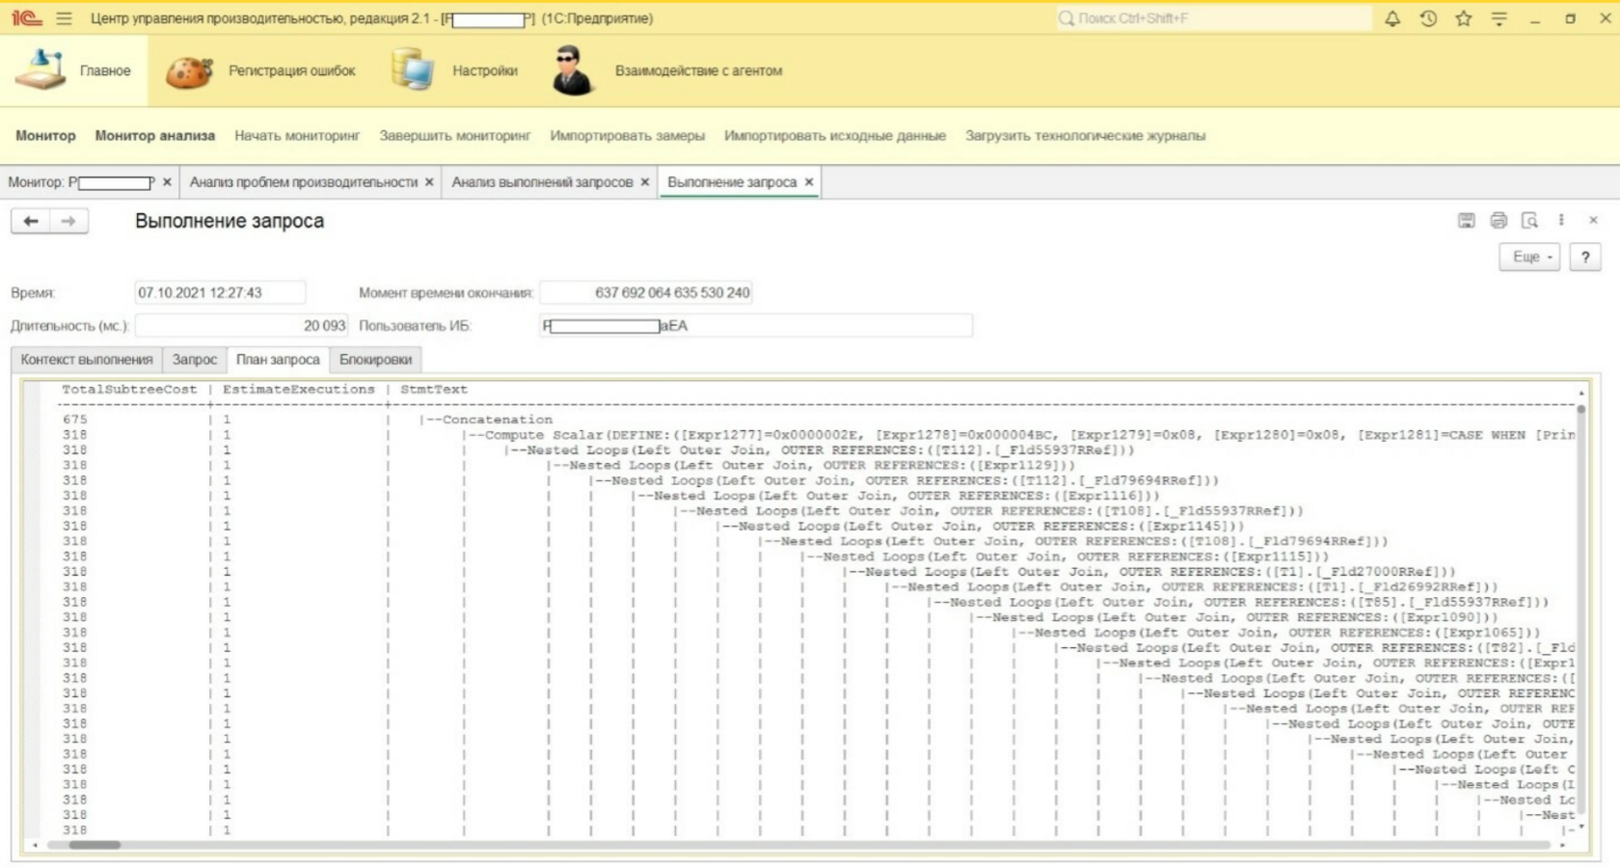Open the 1C main menu hamburger icon
The height and width of the screenshot is (868, 1620).
coord(64,18)
